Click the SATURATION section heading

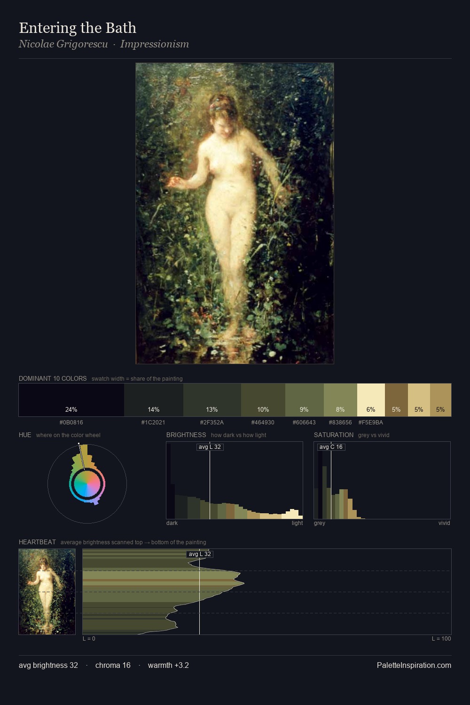pos(334,435)
